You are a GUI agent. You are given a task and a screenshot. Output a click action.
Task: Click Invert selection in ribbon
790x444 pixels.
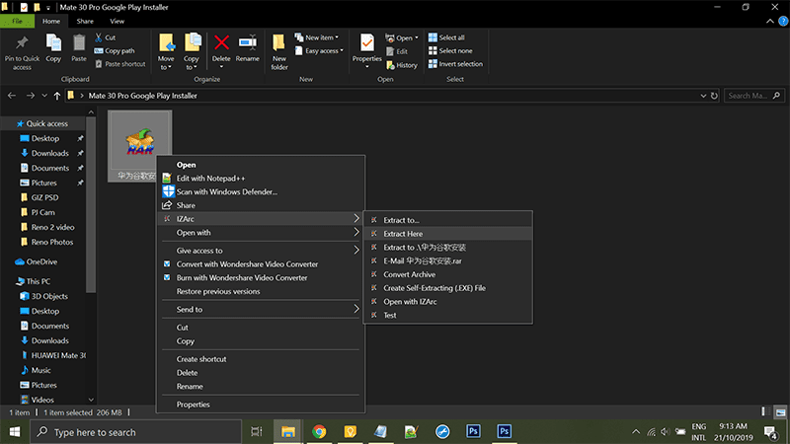(460, 64)
